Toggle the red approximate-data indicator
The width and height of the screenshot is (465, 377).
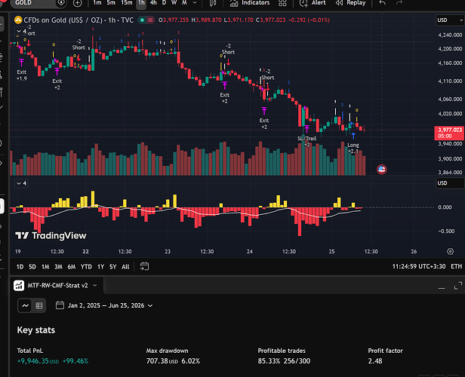[x=150, y=20]
